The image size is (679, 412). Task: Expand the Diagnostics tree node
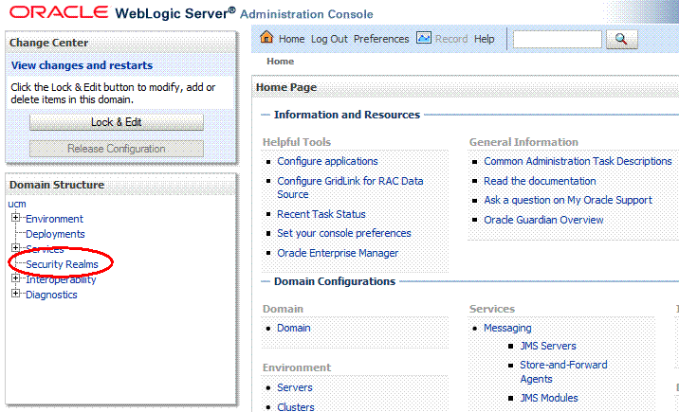(15, 294)
